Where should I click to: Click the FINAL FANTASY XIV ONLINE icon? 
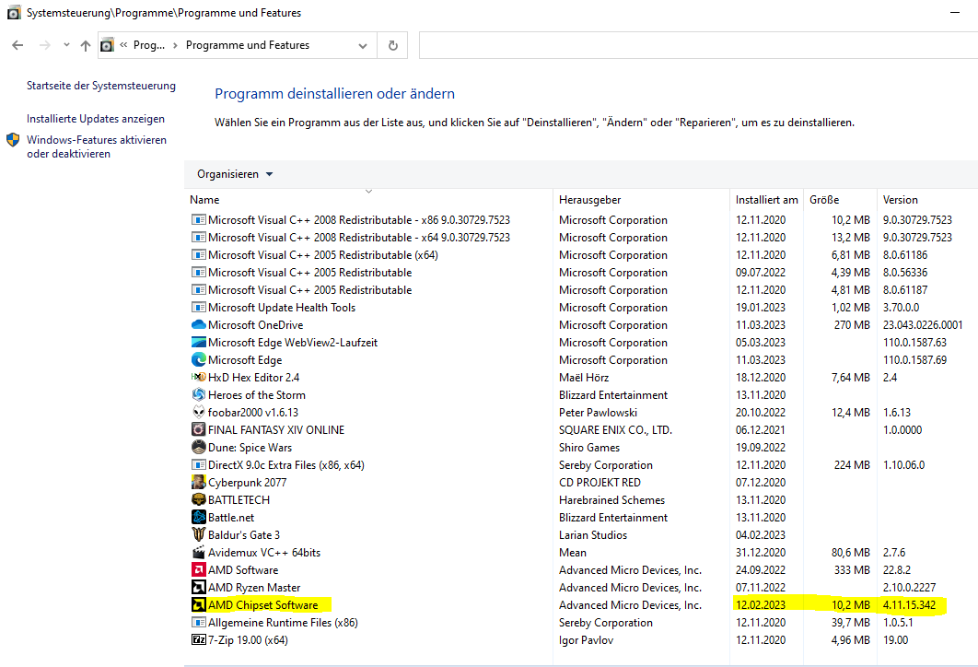(198, 430)
